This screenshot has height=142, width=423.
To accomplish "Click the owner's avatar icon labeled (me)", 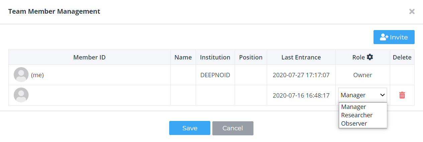I will coord(21,75).
